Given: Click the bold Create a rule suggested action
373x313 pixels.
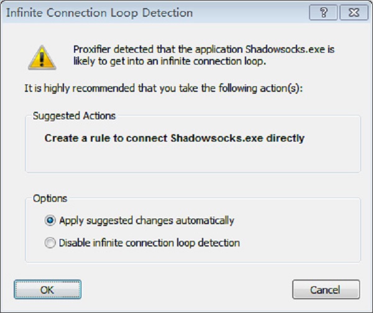Looking at the screenshot, I should click(x=174, y=138).
